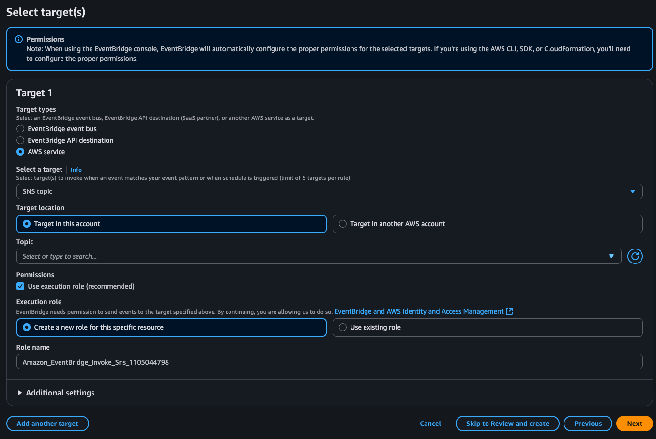656x439 pixels.
Task: Click the Add another target button
Action: click(47, 424)
